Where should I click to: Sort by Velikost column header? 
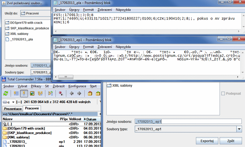click(75, 119)
